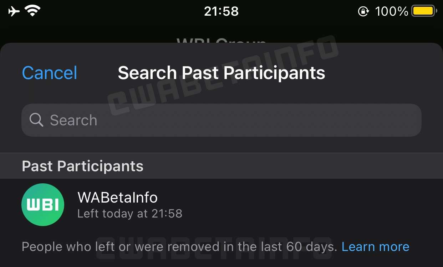Viewport: 443px width, 267px height.
Task: Click the Search Past Participants title
Action: [221, 73]
